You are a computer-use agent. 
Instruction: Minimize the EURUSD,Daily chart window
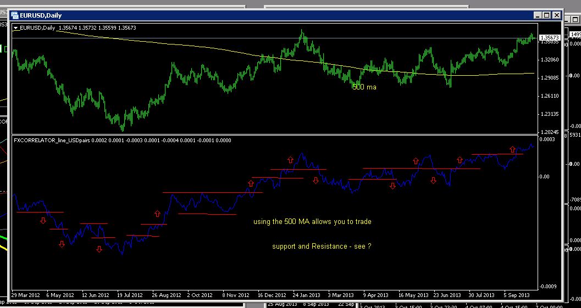tap(538, 15)
